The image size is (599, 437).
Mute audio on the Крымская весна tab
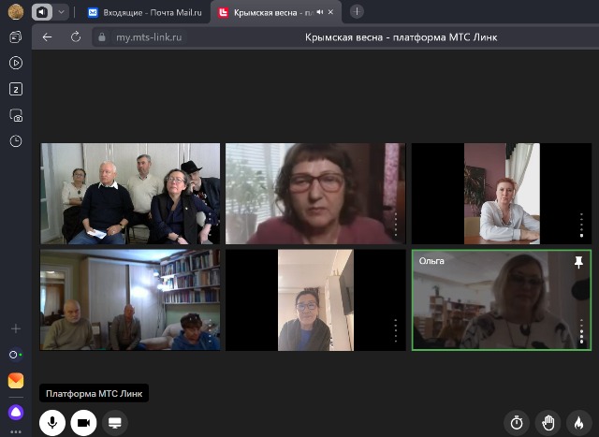tap(320, 12)
